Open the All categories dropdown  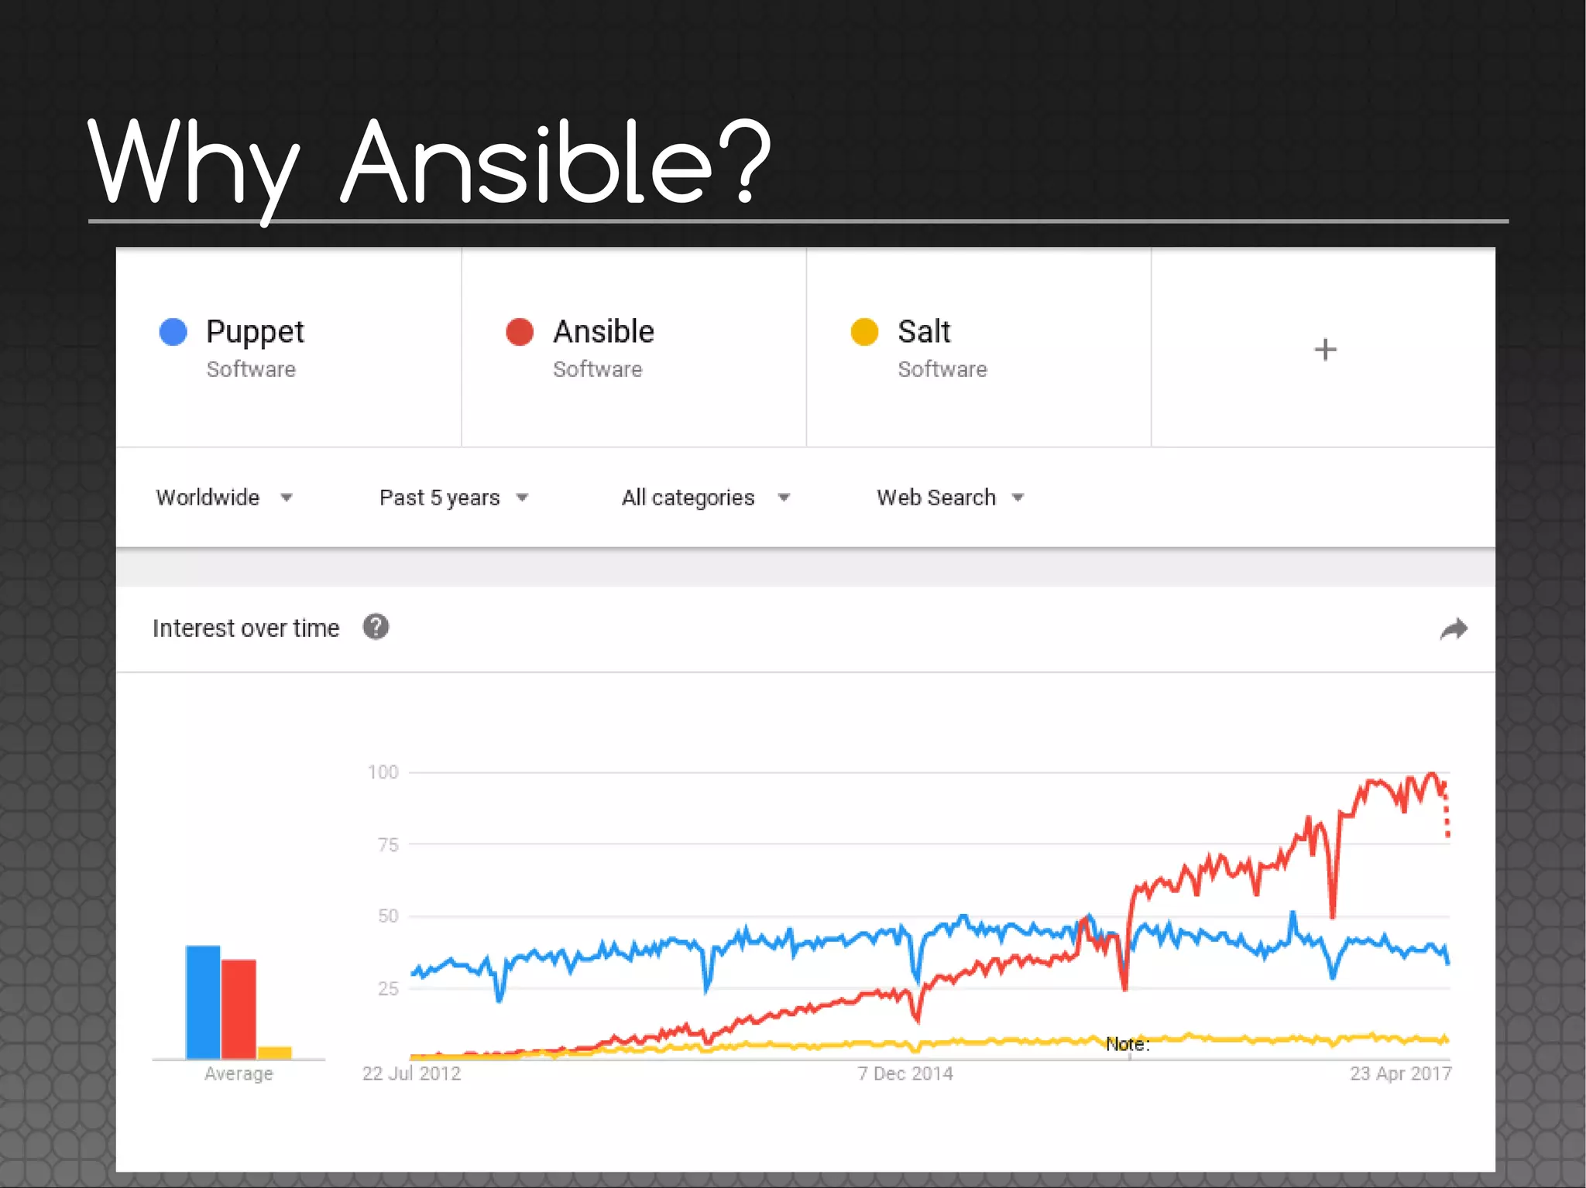coord(705,498)
